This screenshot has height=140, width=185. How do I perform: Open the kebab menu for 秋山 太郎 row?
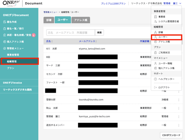click(179, 108)
